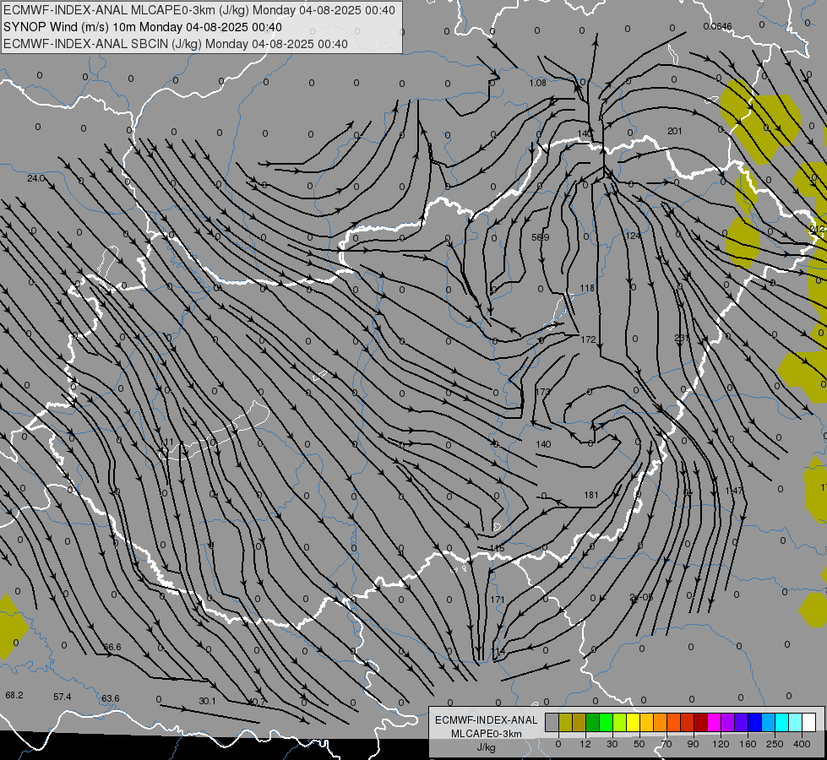
Task: Click the 115 value on the map
Action: (x=497, y=549)
